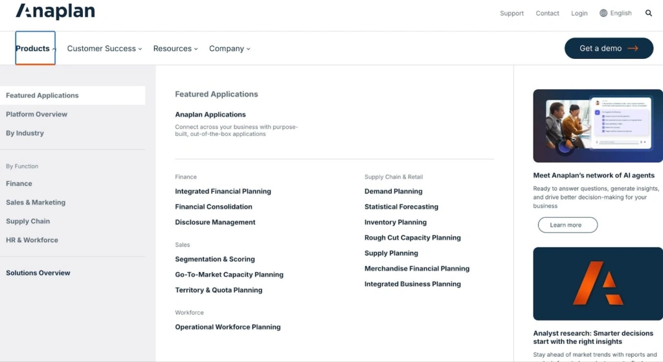Viewport: 663px width, 362px height.
Task: Click the Analyst research thumbnail
Action: click(598, 284)
